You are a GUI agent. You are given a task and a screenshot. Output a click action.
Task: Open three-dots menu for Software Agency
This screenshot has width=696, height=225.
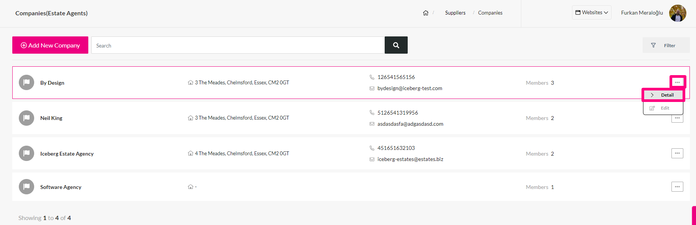coord(677,187)
